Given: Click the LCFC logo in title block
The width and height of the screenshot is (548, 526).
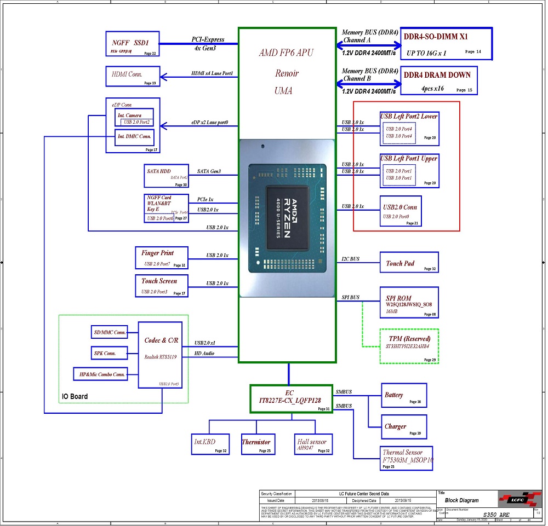Looking at the screenshot, I should pyautogui.click(x=520, y=499).
